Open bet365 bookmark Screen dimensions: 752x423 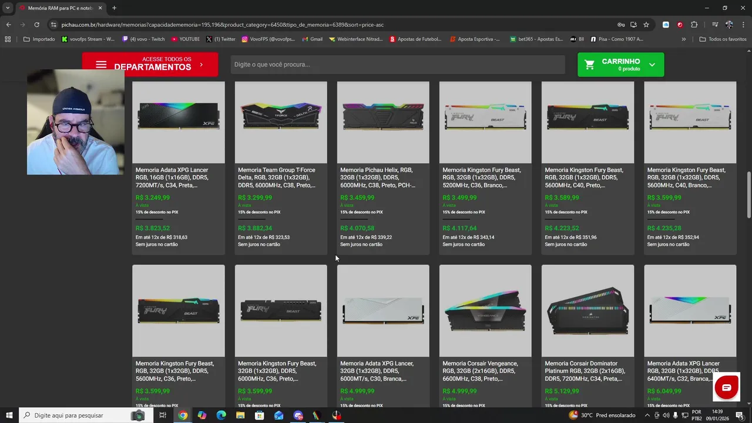[536, 39]
